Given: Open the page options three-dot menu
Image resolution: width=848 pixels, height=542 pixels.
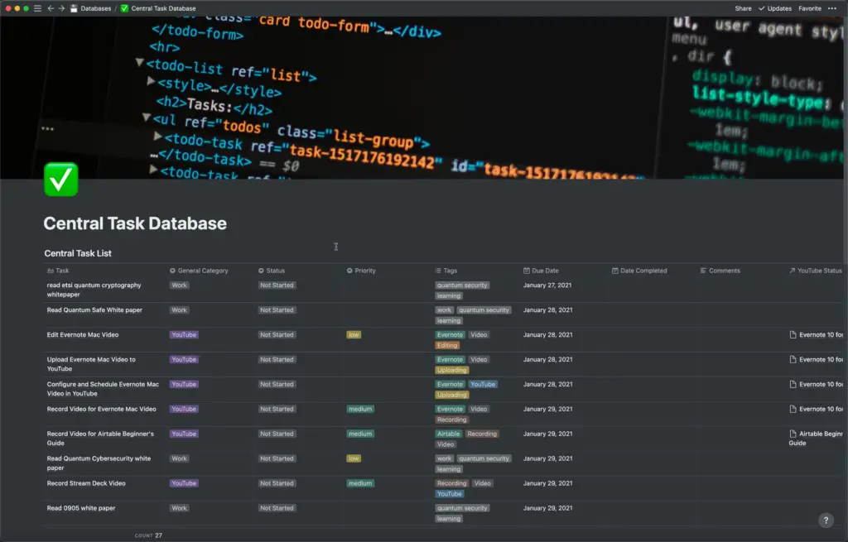Looking at the screenshot, I should [831, 8].
